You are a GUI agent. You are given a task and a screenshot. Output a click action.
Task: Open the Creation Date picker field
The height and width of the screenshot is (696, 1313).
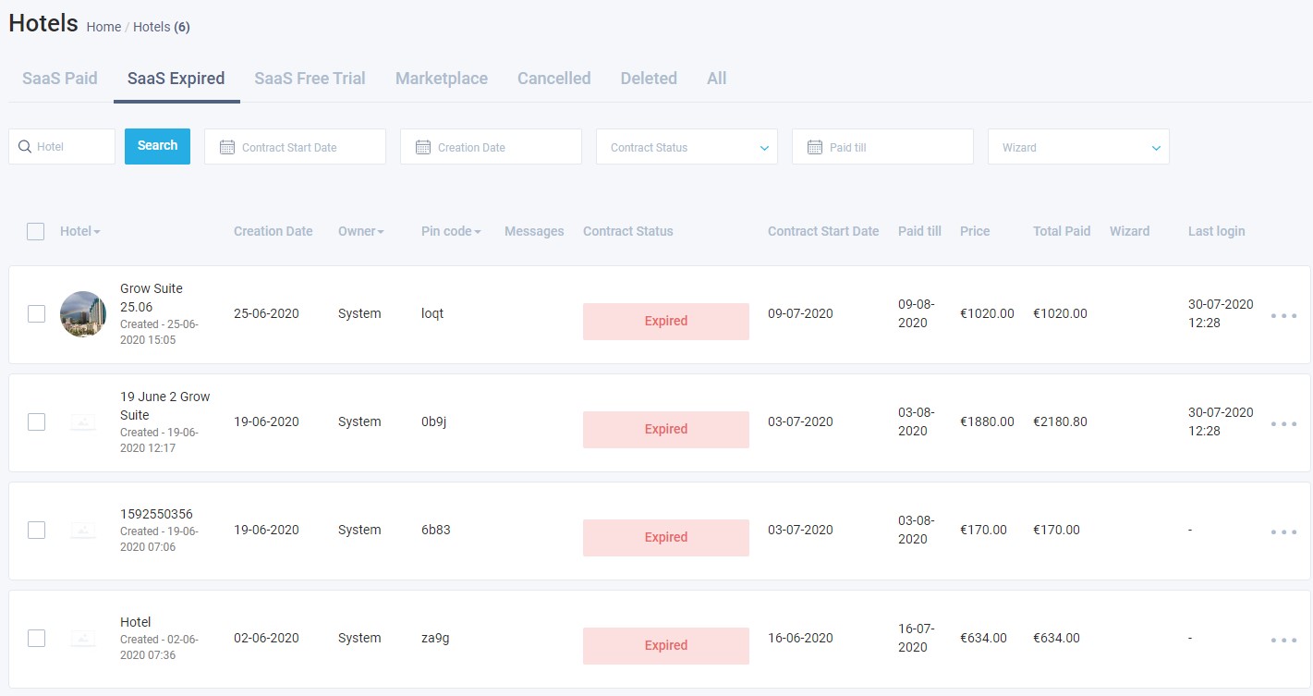491,147
